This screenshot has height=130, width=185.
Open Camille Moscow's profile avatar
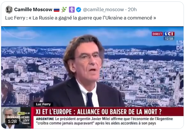[9, 9]
